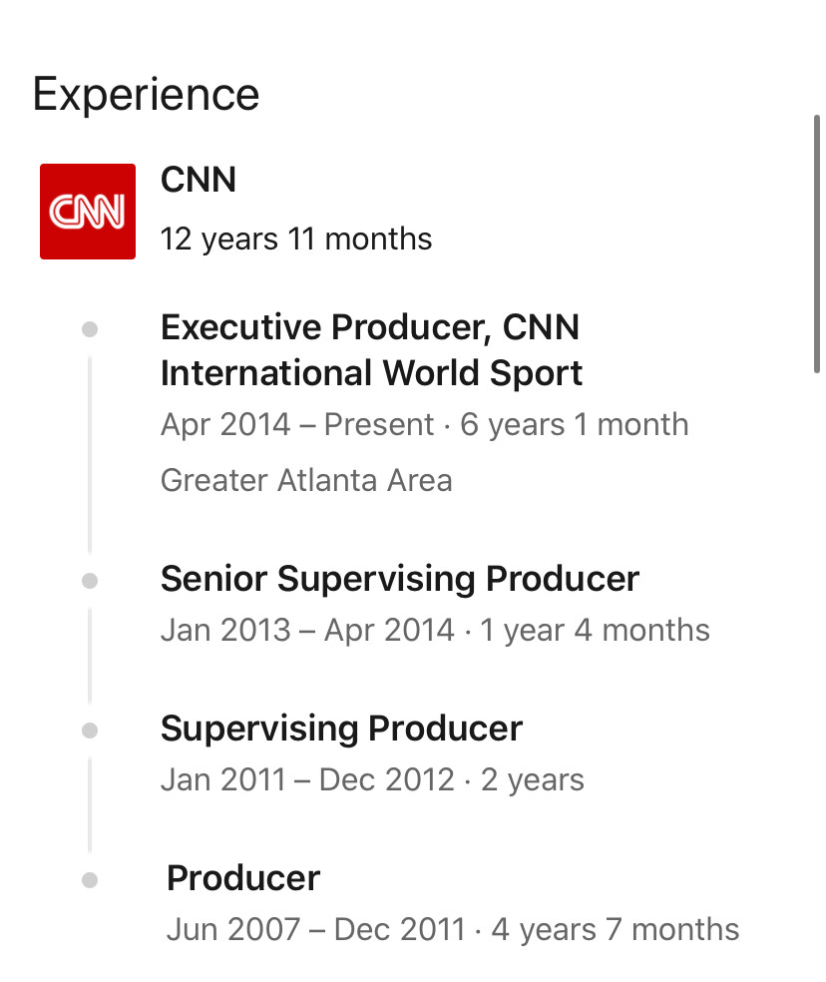
Task: Click the CNN company name
Action: tap(199, 180)
